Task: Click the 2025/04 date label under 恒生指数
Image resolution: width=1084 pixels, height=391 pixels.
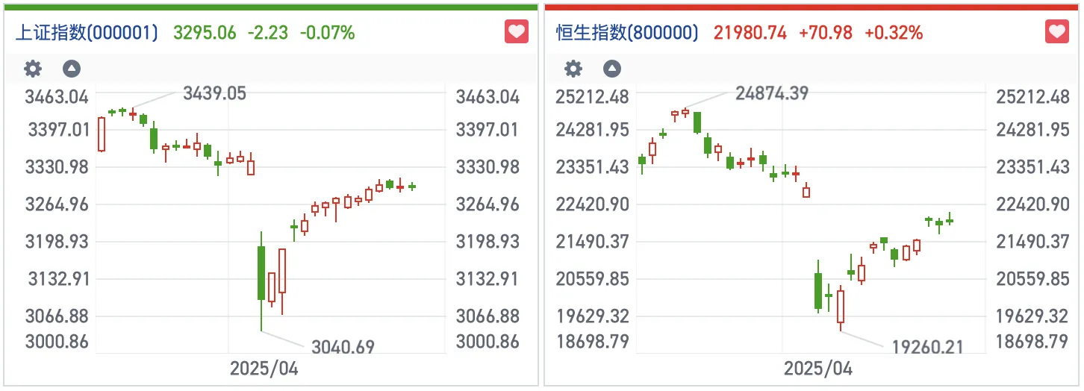Action: [817, 369]
